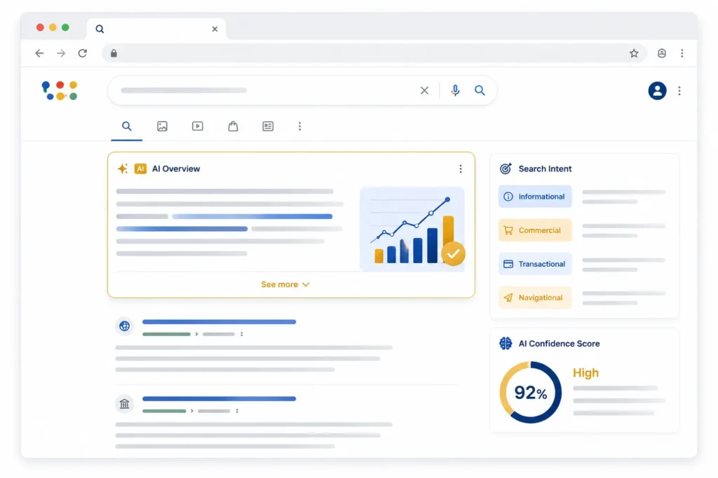Open the first search result title link
718x478 pixels.
pyautogui.click(x=219, y=322)
